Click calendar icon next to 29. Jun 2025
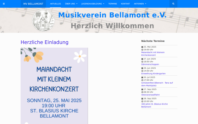Screen dimensions: 198x124 tap(142, 68)
